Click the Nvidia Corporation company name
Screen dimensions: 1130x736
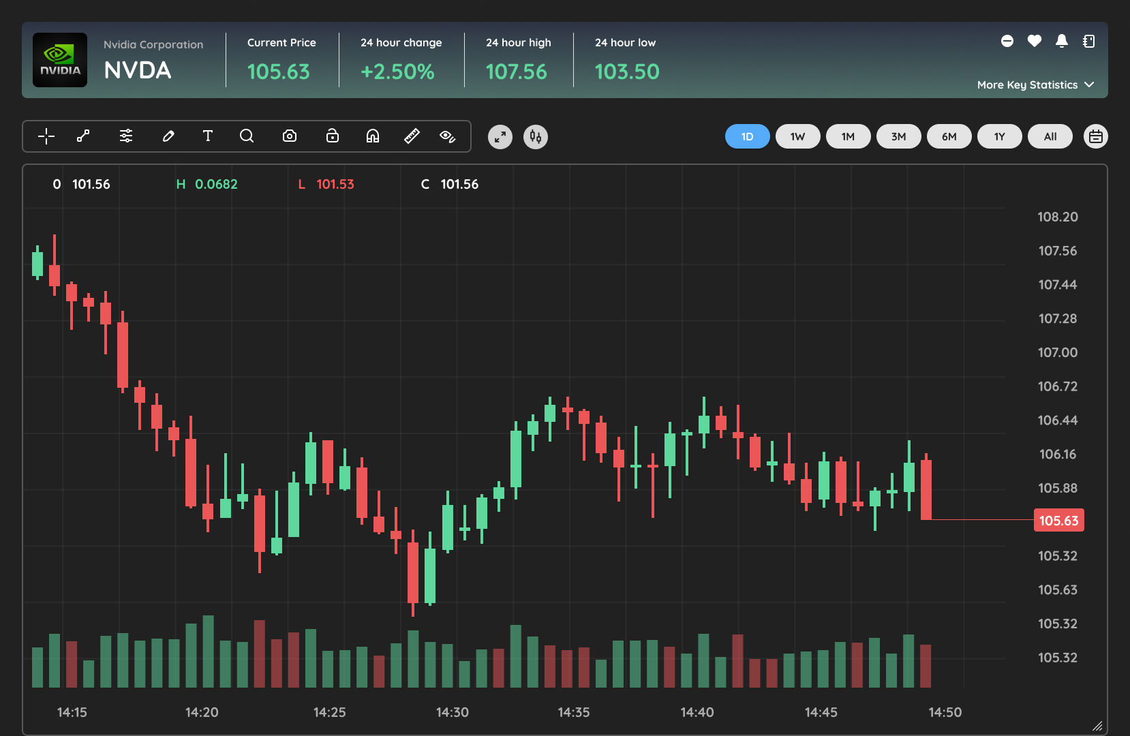coord(153,44)
